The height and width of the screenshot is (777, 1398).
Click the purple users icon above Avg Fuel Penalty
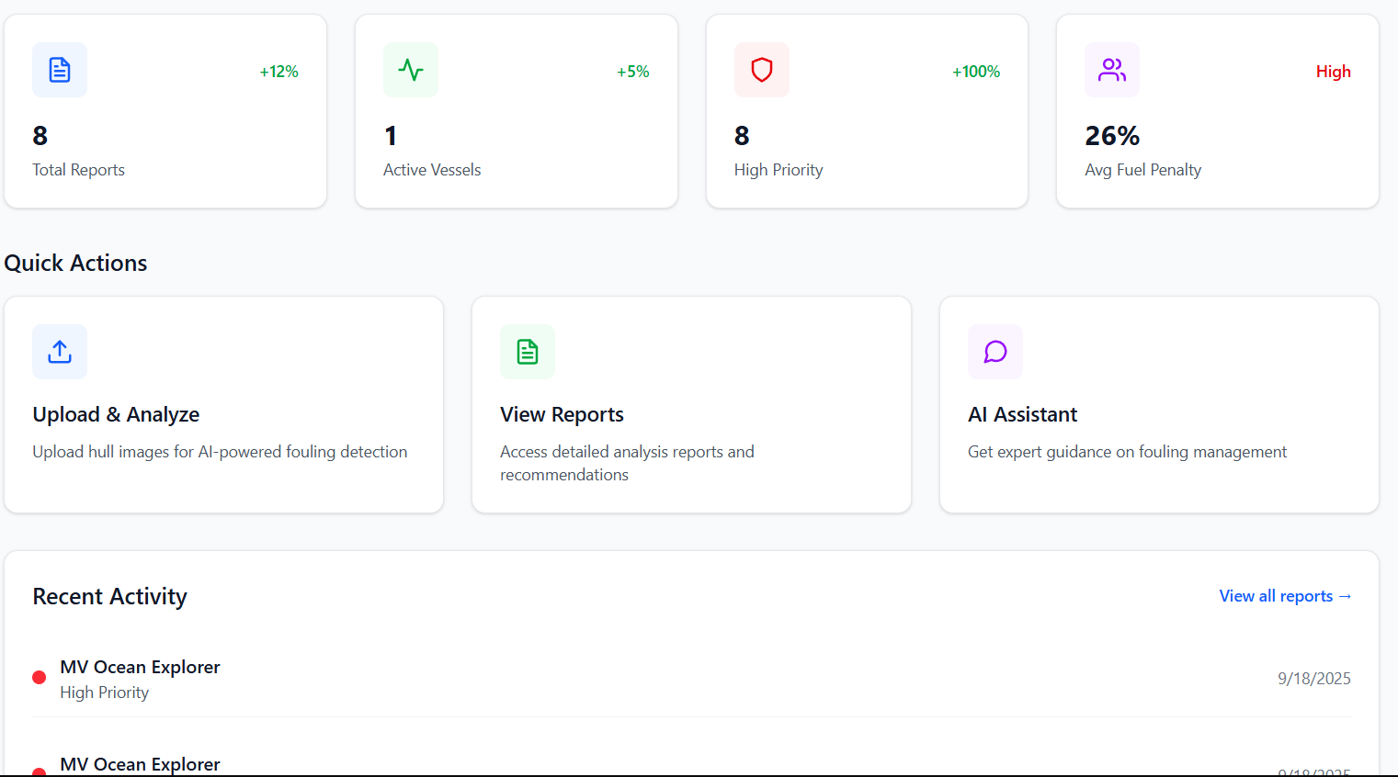1112,70
